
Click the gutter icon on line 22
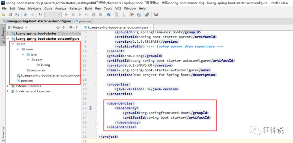click(90, 108)
